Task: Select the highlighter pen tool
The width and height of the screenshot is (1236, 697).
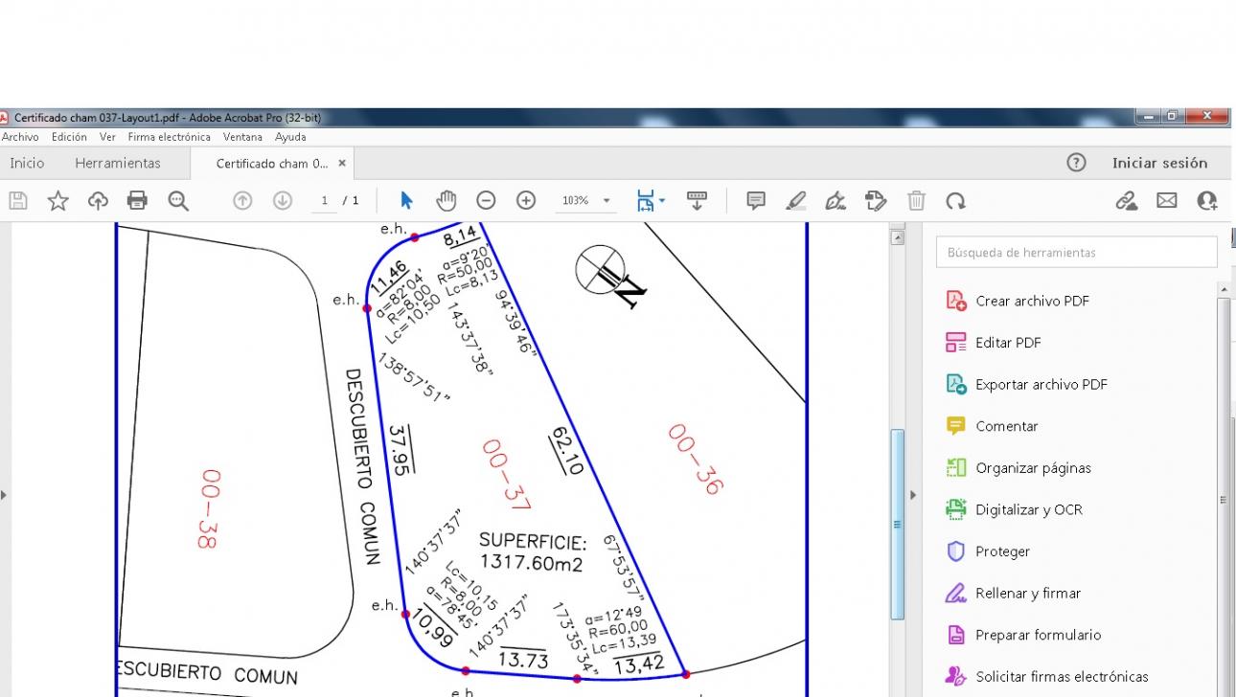Action: pyautogui.click(x=796, y=200)
